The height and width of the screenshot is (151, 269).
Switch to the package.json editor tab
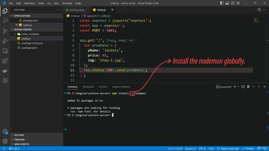[x=76, y=10]
